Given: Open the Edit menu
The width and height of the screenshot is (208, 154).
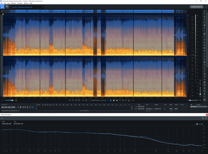Looking at the screenshot, I should 5,3.
